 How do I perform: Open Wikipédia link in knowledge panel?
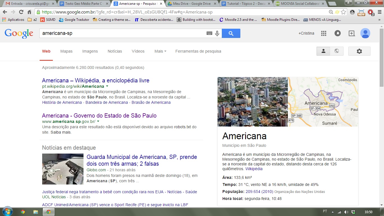254,169
